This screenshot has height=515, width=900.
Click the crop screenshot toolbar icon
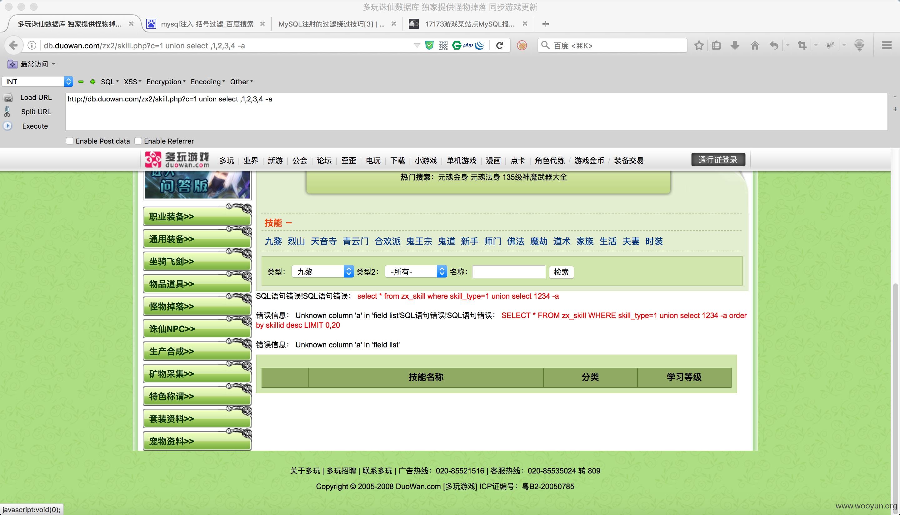click(802, 45)
